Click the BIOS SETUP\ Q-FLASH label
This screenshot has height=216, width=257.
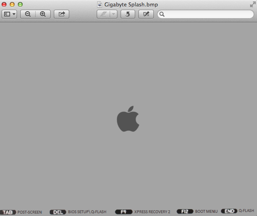click(x=87, y=212)
